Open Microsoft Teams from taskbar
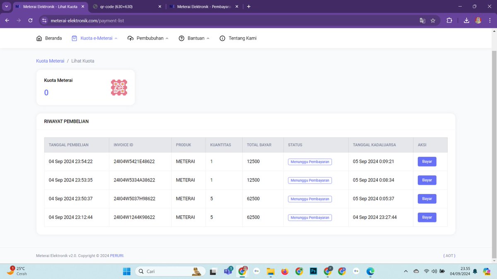The width and height of the screenshot is (497, 279). pyautogui.click(x=228, y=271)
